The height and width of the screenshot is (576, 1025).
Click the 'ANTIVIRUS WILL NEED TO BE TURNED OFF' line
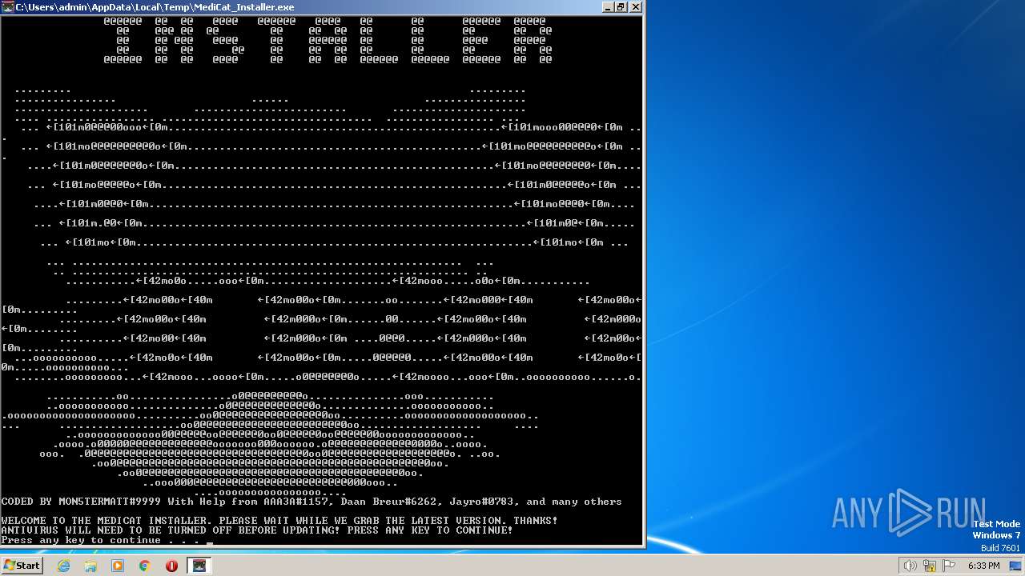[257, 530]
